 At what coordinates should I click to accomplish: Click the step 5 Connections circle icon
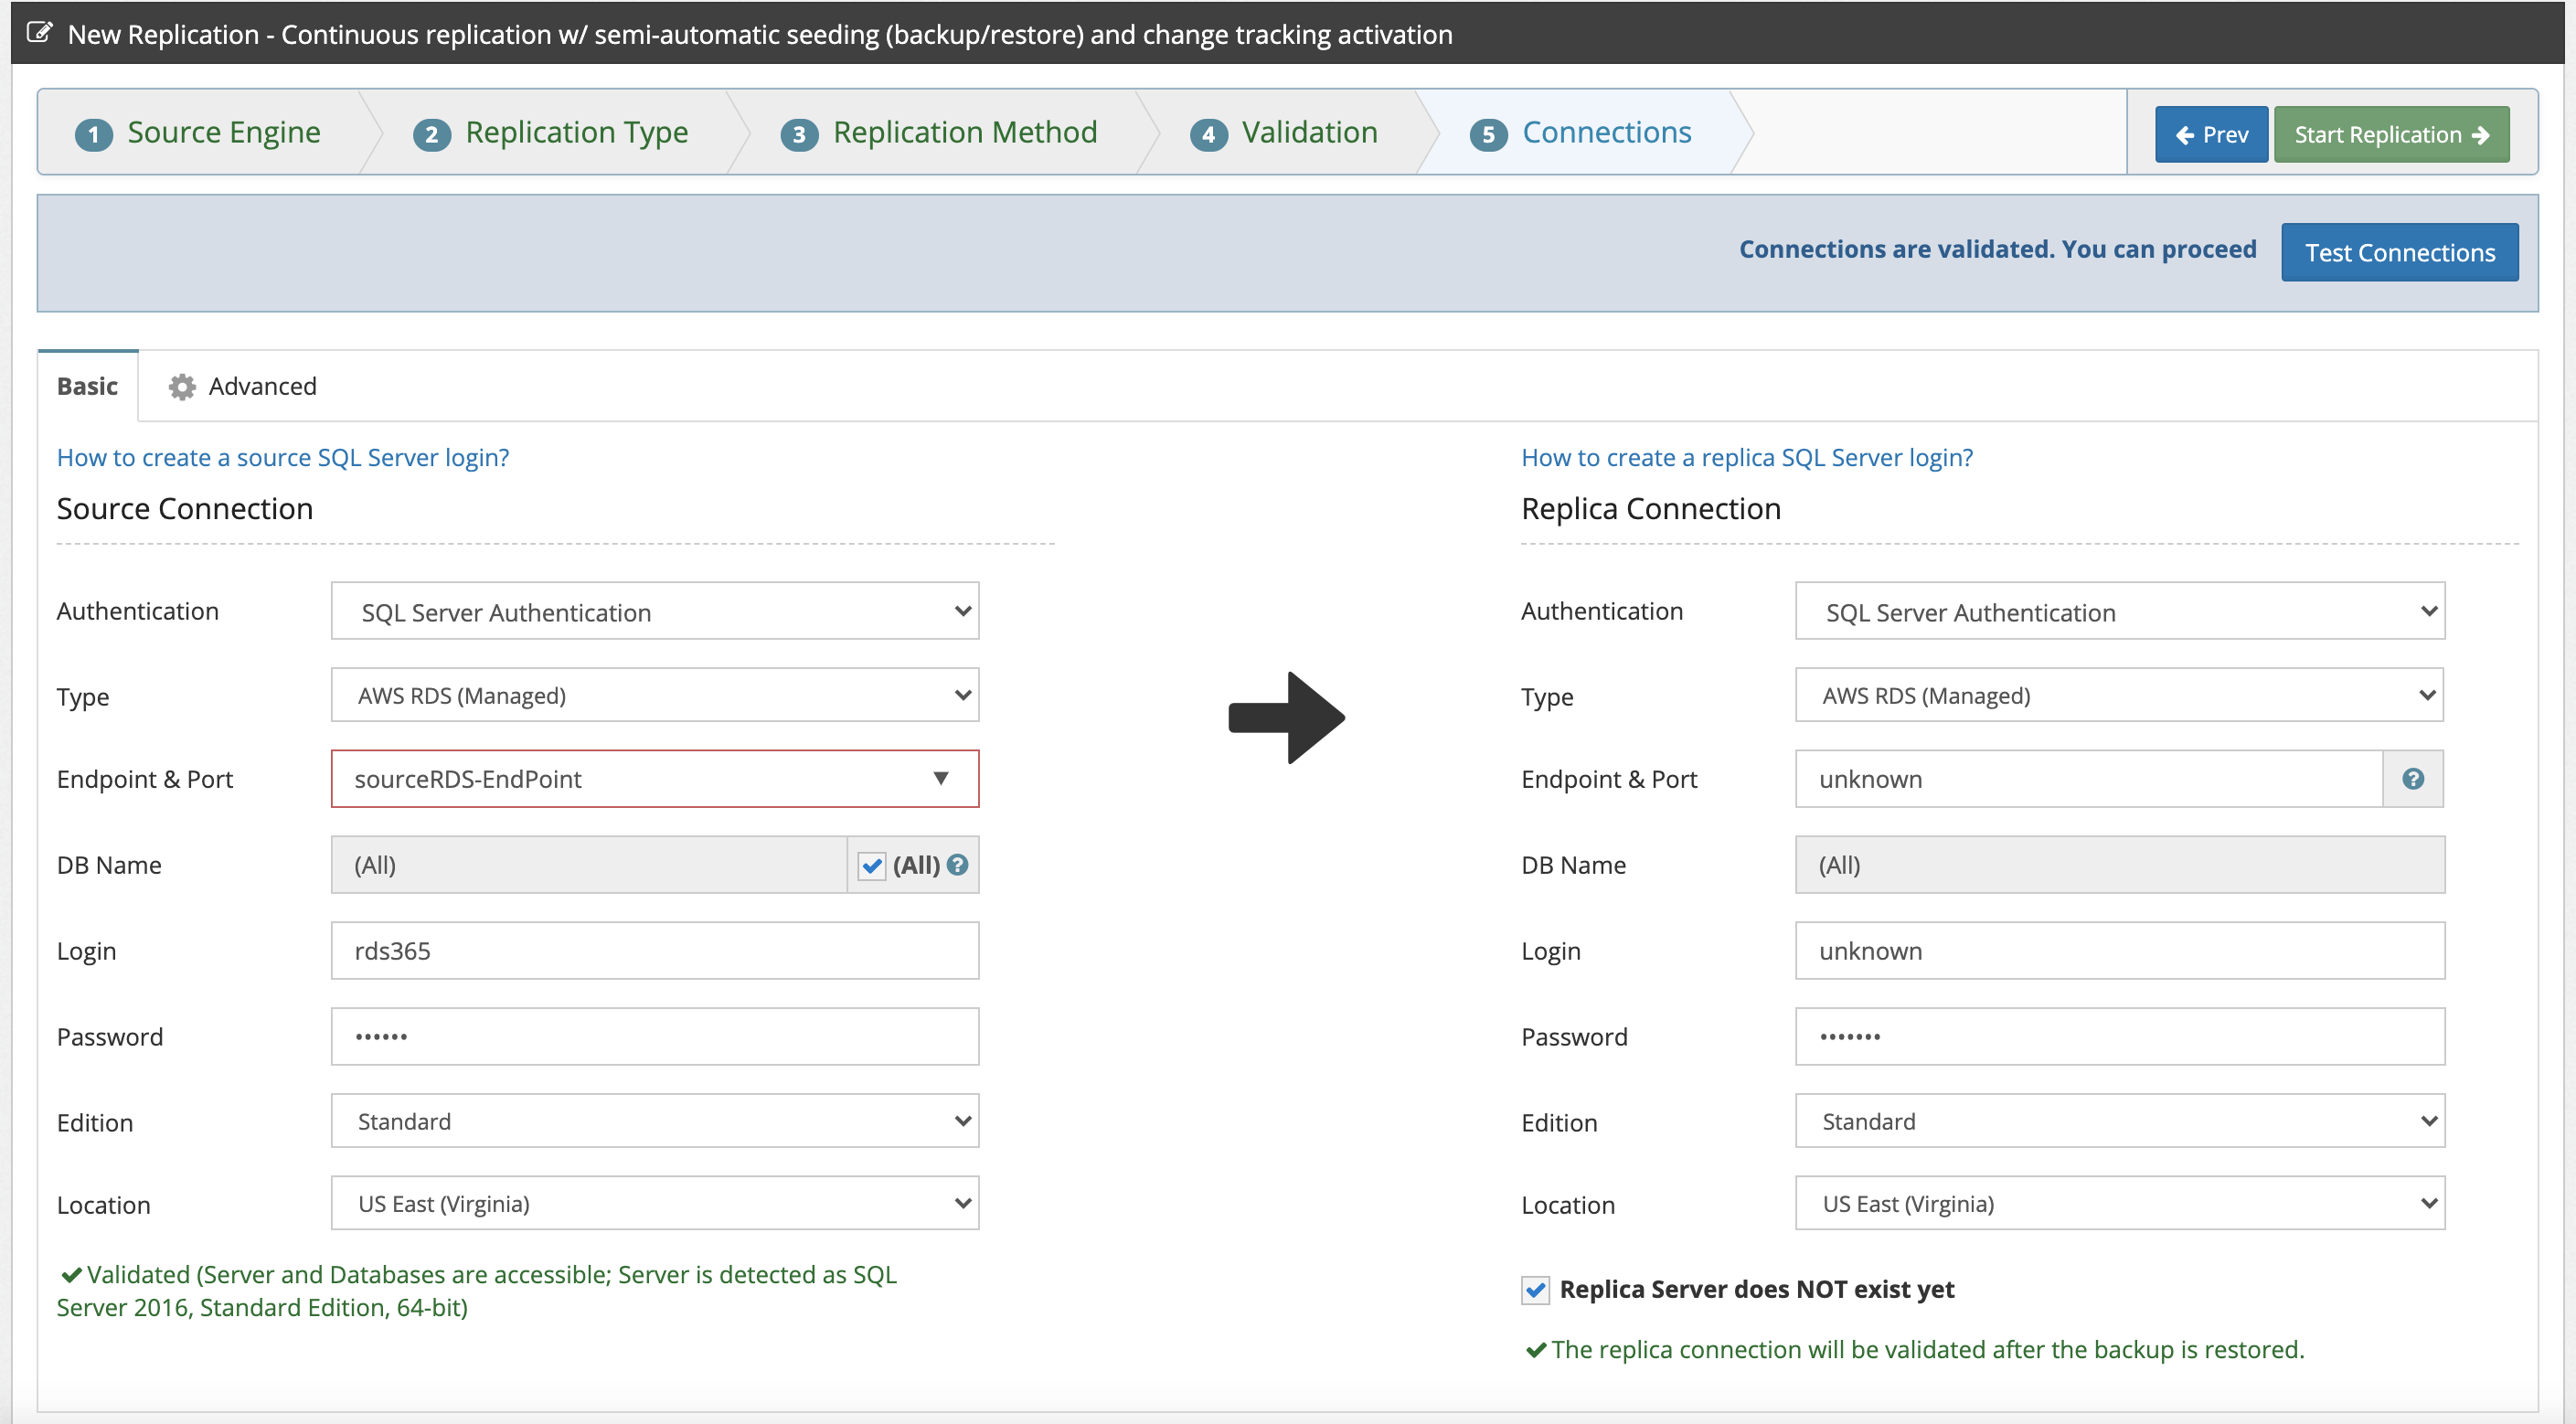(x=1488, y=133)
